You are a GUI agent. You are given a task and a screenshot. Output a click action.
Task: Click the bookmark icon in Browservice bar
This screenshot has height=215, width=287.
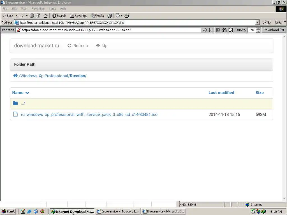211,30
